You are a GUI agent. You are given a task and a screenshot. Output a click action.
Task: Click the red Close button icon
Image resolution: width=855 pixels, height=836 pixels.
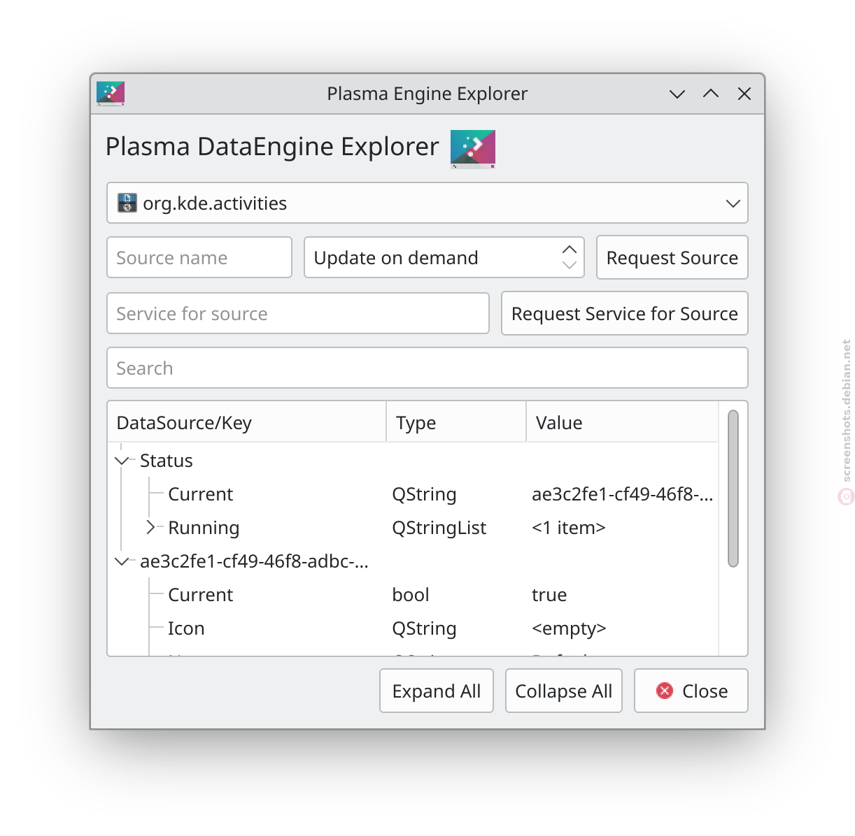point(665,691)
